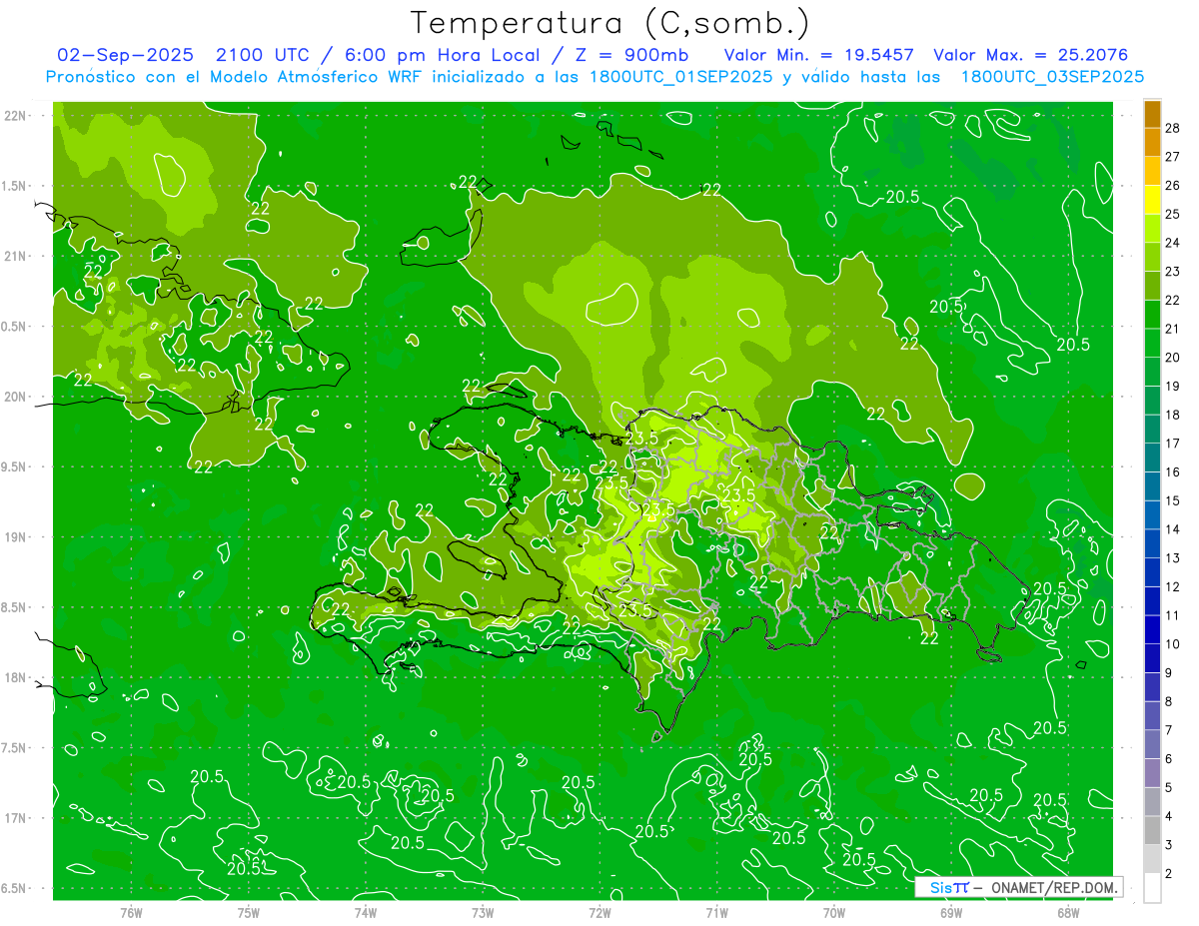The width and height of the screenshot is (1199, 926).
Task: Click the '70W' longitude axis label
Action: point(834,912)
